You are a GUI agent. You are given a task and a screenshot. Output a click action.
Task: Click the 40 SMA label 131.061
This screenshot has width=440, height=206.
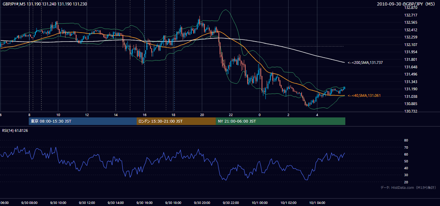(x=364, y=95)
